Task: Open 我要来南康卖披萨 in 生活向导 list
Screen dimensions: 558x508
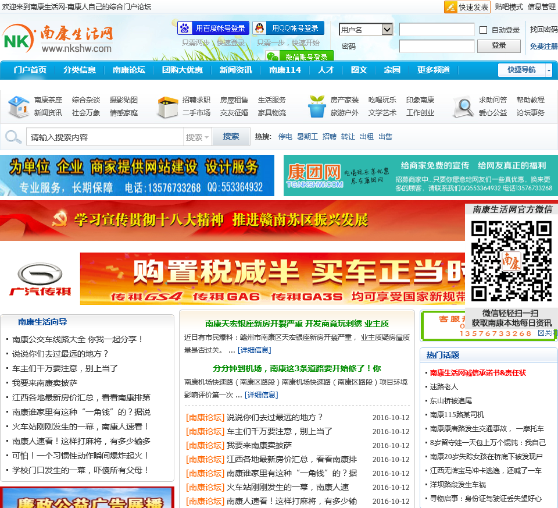Action: click(x=45, y=383)
